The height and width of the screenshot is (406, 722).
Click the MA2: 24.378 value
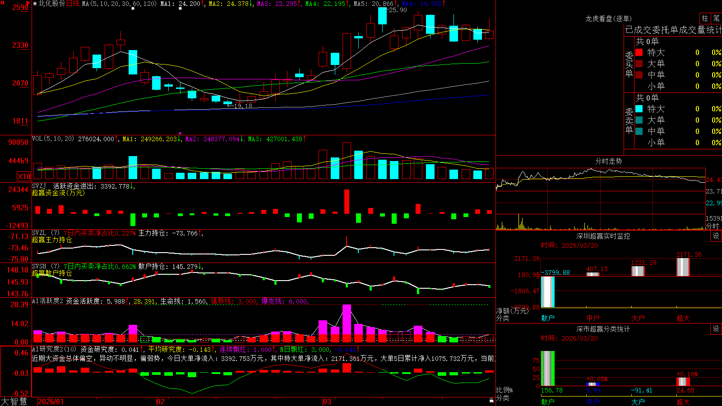(229, 4)
